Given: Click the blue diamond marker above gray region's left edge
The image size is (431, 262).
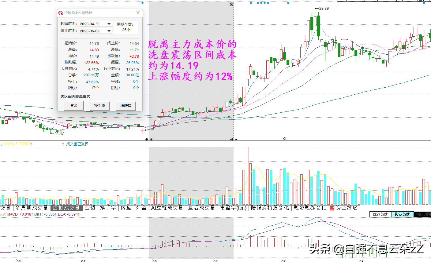Looking at the screenshot, I should pyautogui.click(x=142, y=3).
